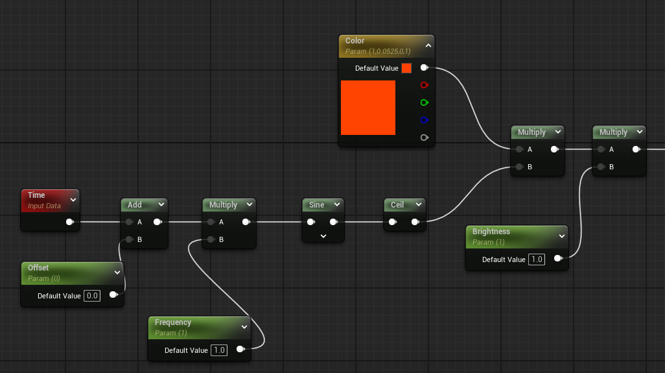Expand the Offset parameter node chevron
This screenshot has height=373, width=665.
pos(117,272)
